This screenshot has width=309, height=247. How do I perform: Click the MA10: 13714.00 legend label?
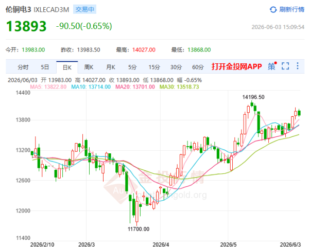pos(91,87)
